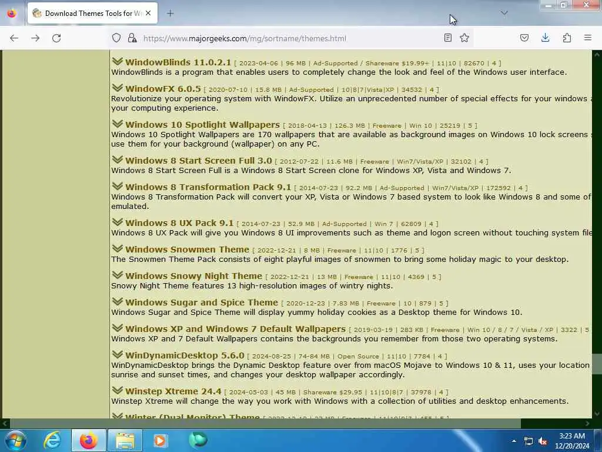Viewport: 602px width, 452px height.
Task: Open the Extensions puzzle icon
Action: [x=567, y=38]
